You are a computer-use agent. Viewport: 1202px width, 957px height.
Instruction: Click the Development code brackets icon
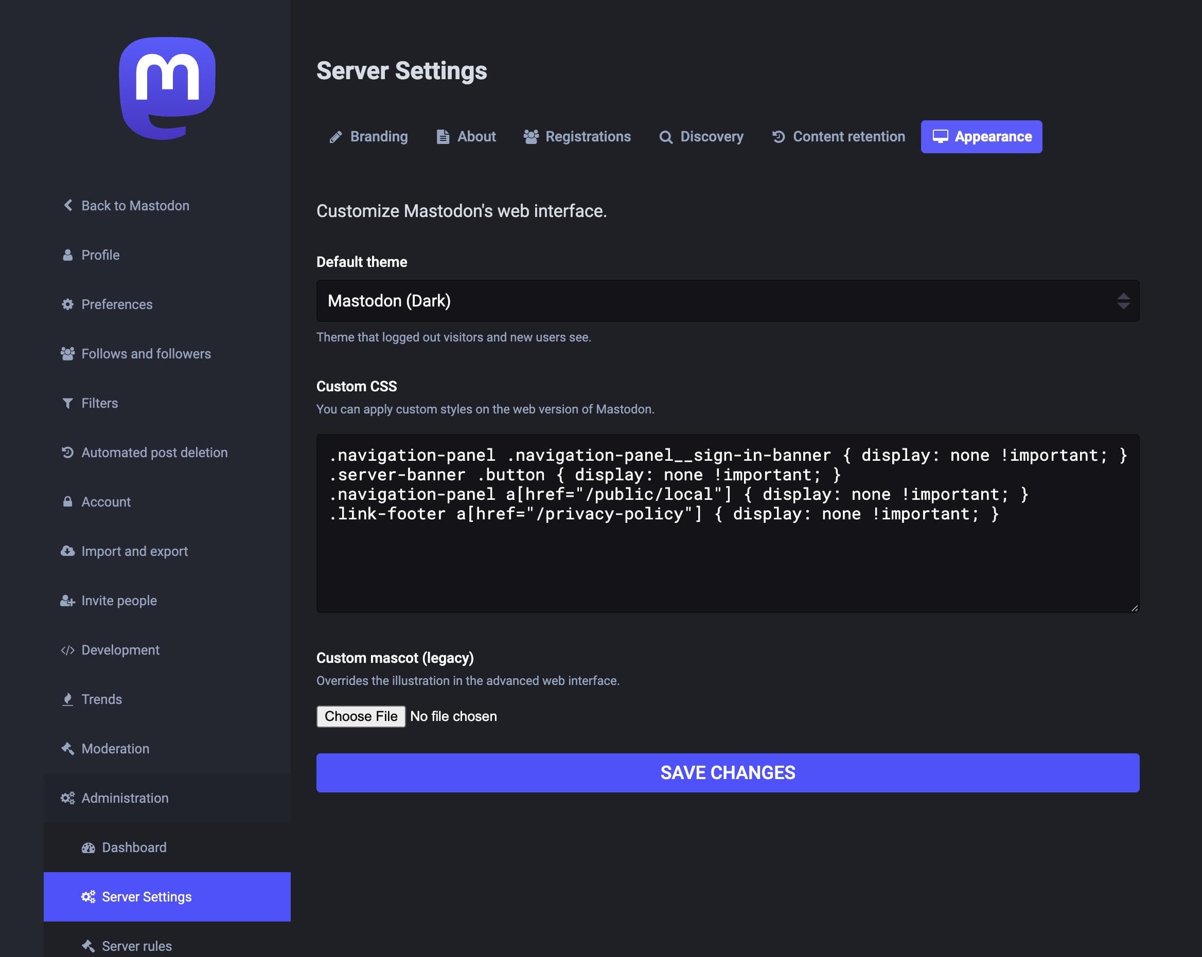67,650
